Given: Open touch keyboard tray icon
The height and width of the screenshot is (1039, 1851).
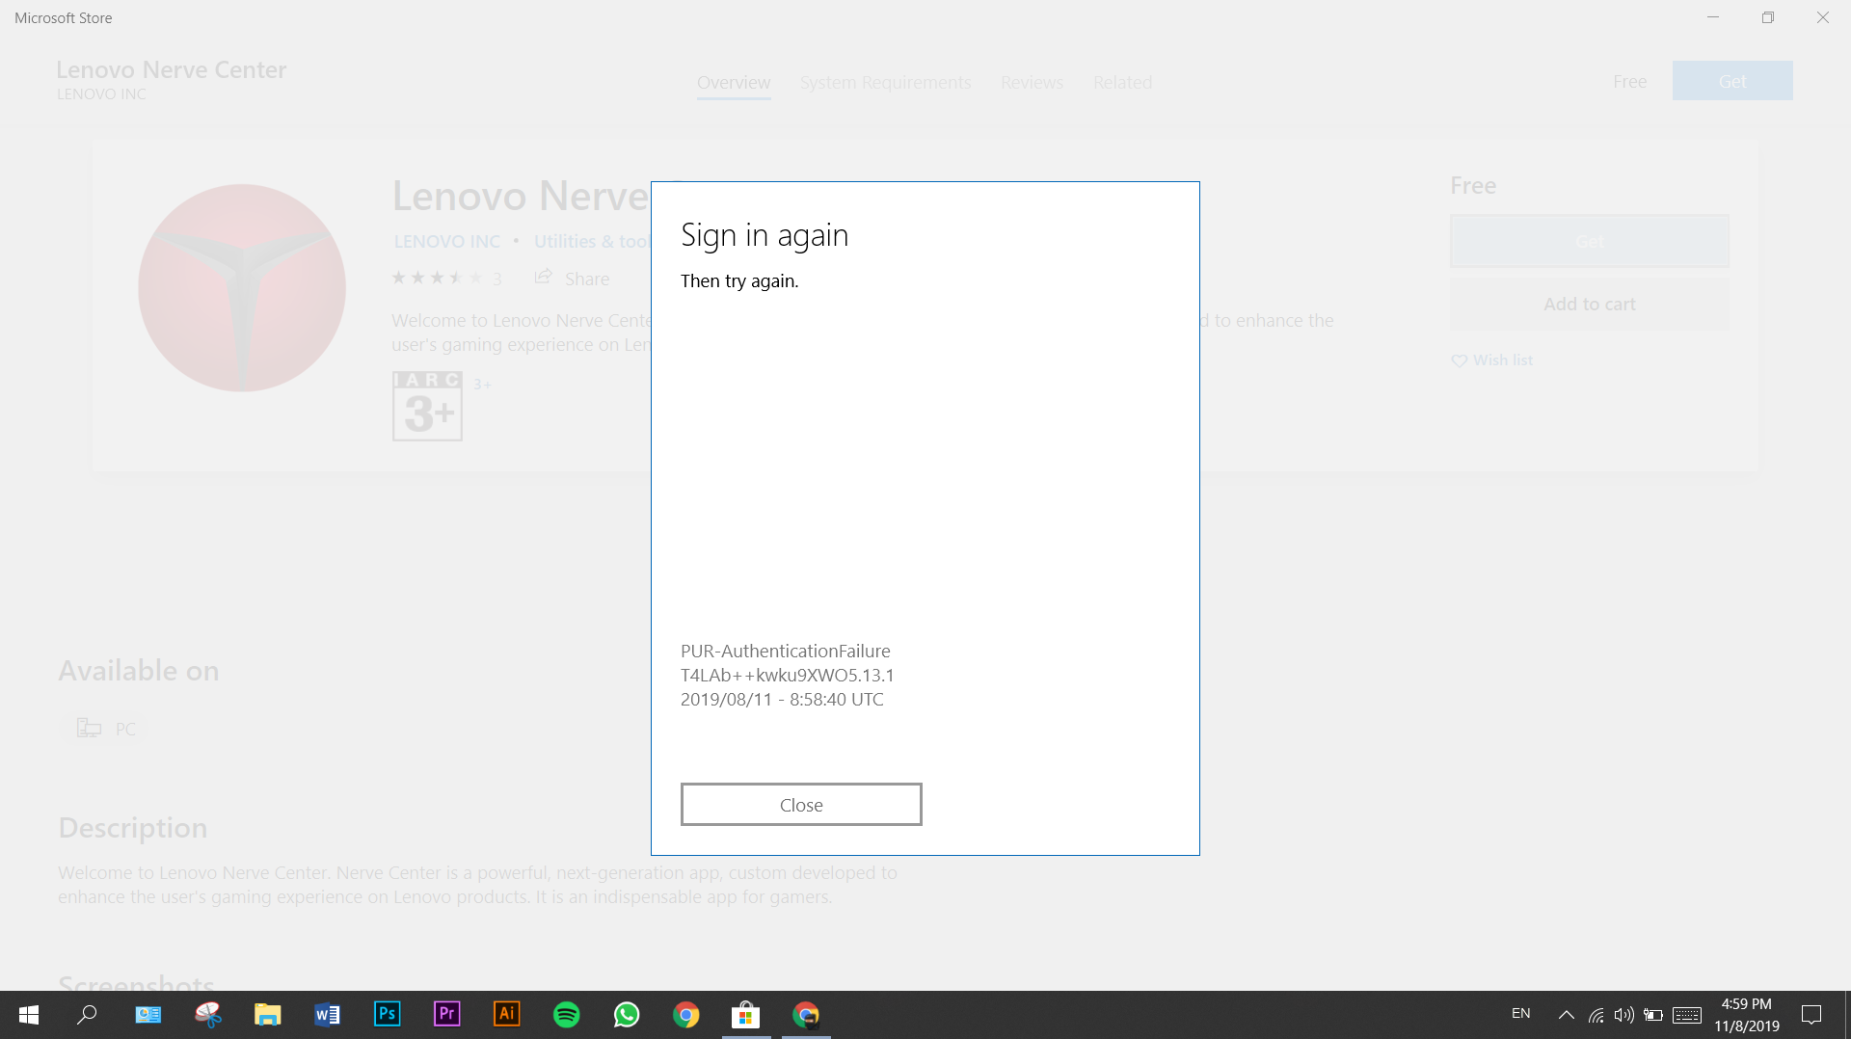Looking at the screenshot, I should pos(1687,1015).
